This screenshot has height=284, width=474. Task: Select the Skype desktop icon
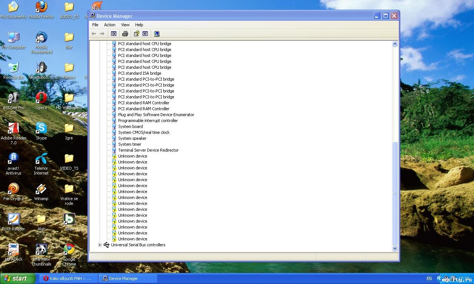coord(41,131)
